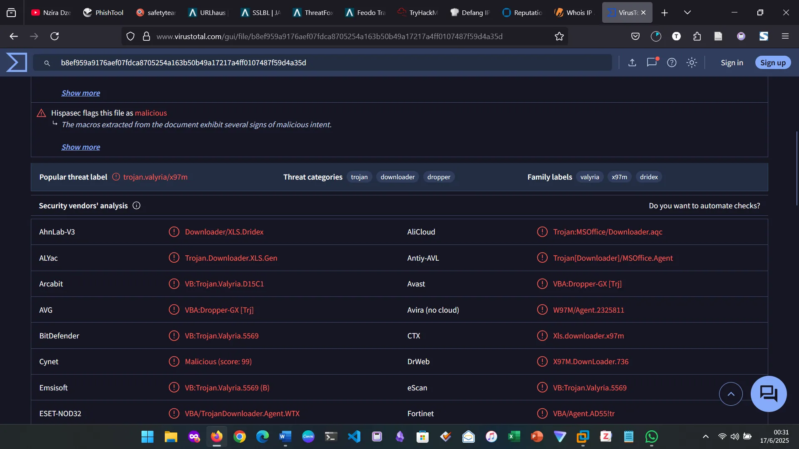Open the floating chat bubble button
Screen dimensions: 799x449
(768, 393)
